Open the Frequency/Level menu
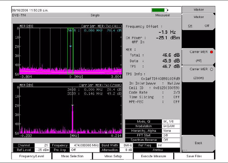 [31, 156]
